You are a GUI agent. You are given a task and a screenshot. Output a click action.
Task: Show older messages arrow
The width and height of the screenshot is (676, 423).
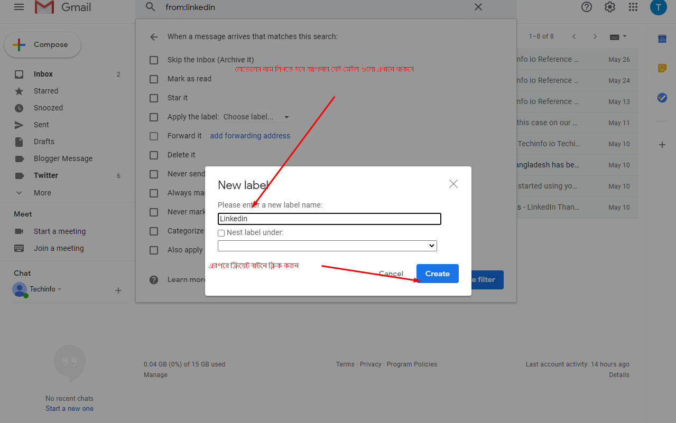[595, 36]
